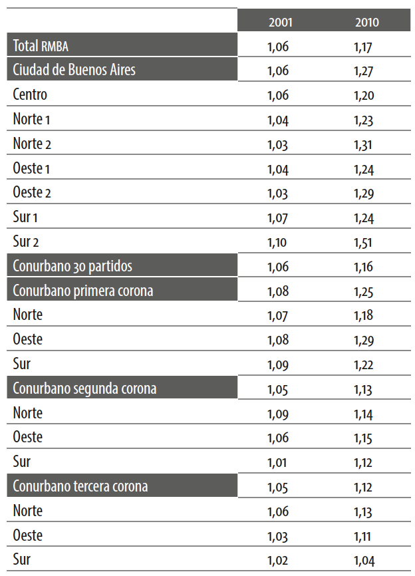Image resolution: width=415 pixels, height=576 pixels.
Task: Click the 2010 column header
Action: (366, 22)
